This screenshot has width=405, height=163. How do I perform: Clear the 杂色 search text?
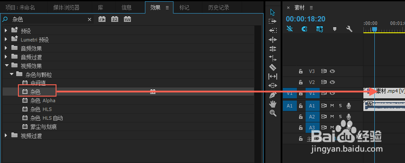(90, 19)
